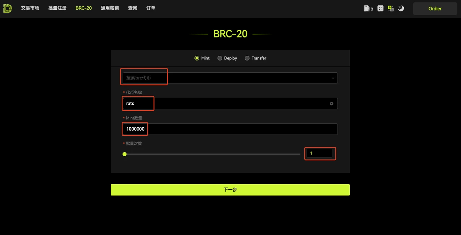Click the 批量次数 slider handle
The width and height of the screenshot is (461, 235).
point(125,154)
